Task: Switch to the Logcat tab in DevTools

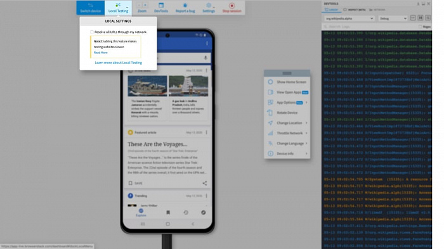Action: [331, 10]
